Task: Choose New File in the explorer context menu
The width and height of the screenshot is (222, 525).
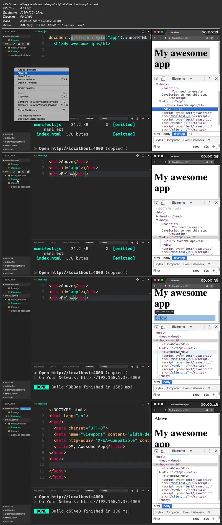Action: pyautogui.click(x=42, y=73)
